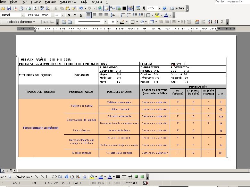The image size is (250, 187).
Task: Toggle show/hide paragraph marks
Action: click(144, 8)
